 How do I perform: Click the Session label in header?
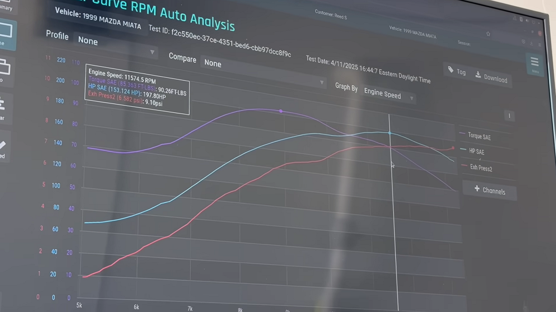tap(464, 43)
